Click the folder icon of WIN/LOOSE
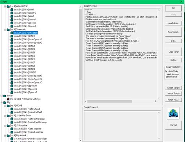185x142 pixels. [8, 6]
